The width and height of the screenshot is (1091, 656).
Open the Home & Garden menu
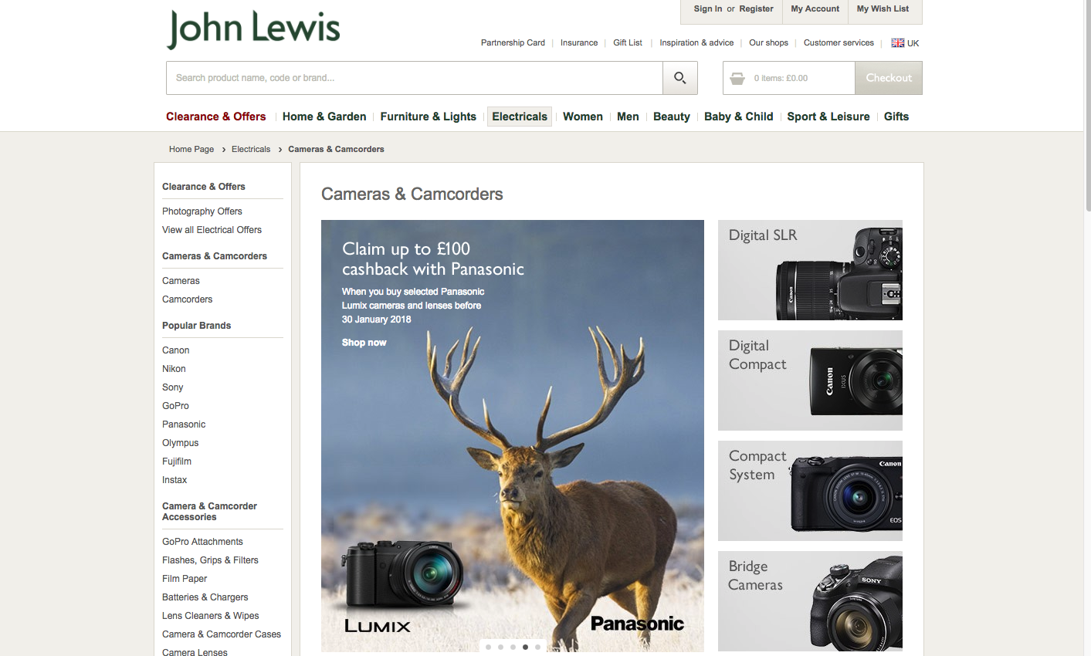[324, 117]
